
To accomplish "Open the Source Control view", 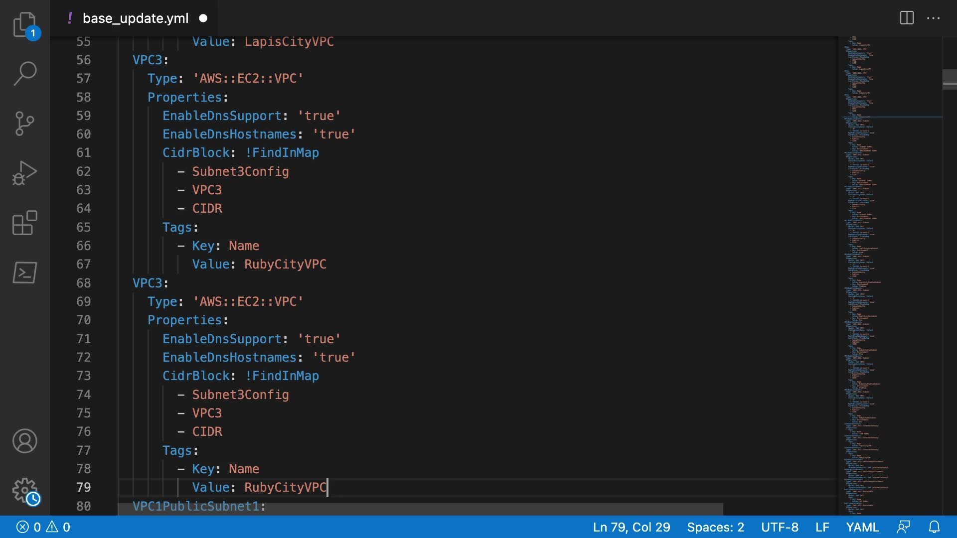I will [24, 124].
